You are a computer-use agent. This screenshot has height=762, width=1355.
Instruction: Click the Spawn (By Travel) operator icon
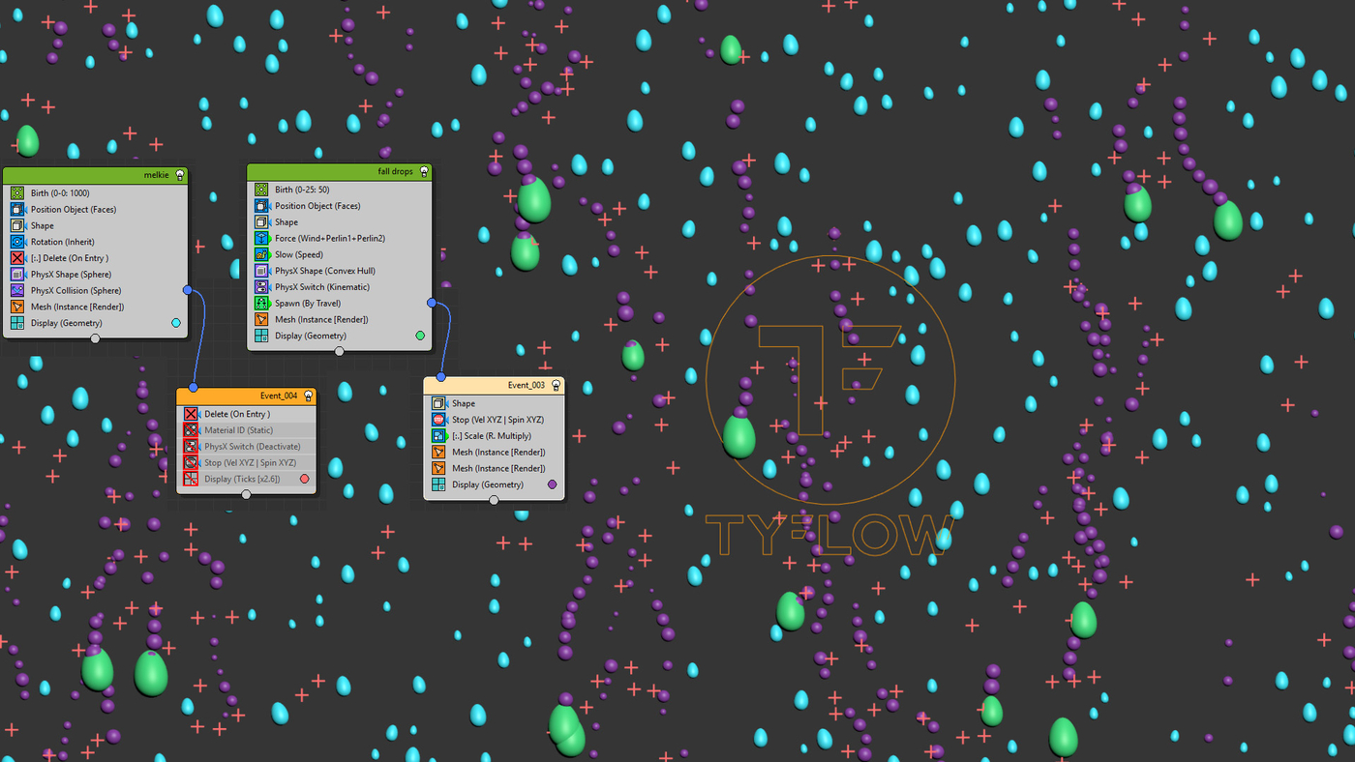tap(261, 303)
